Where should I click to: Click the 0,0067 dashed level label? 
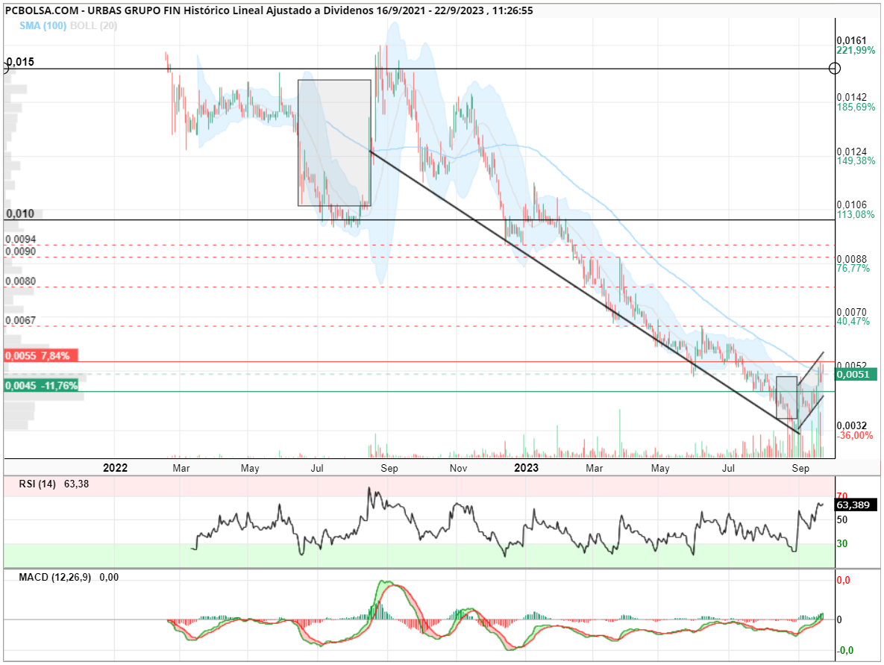pos(21,319)
